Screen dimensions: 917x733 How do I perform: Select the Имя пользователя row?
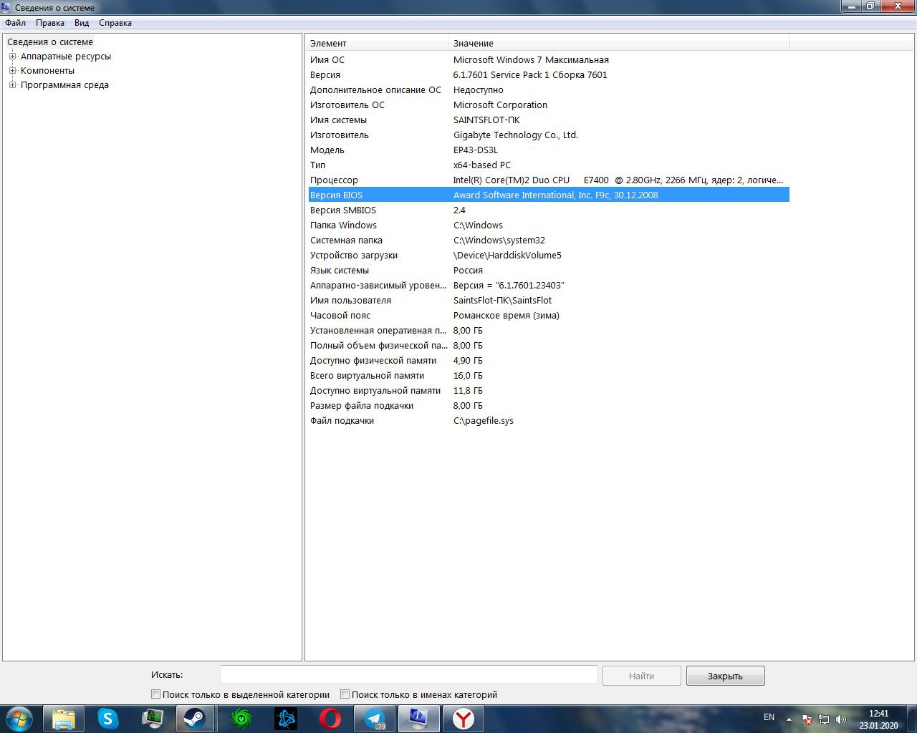(x=549, y=301)
